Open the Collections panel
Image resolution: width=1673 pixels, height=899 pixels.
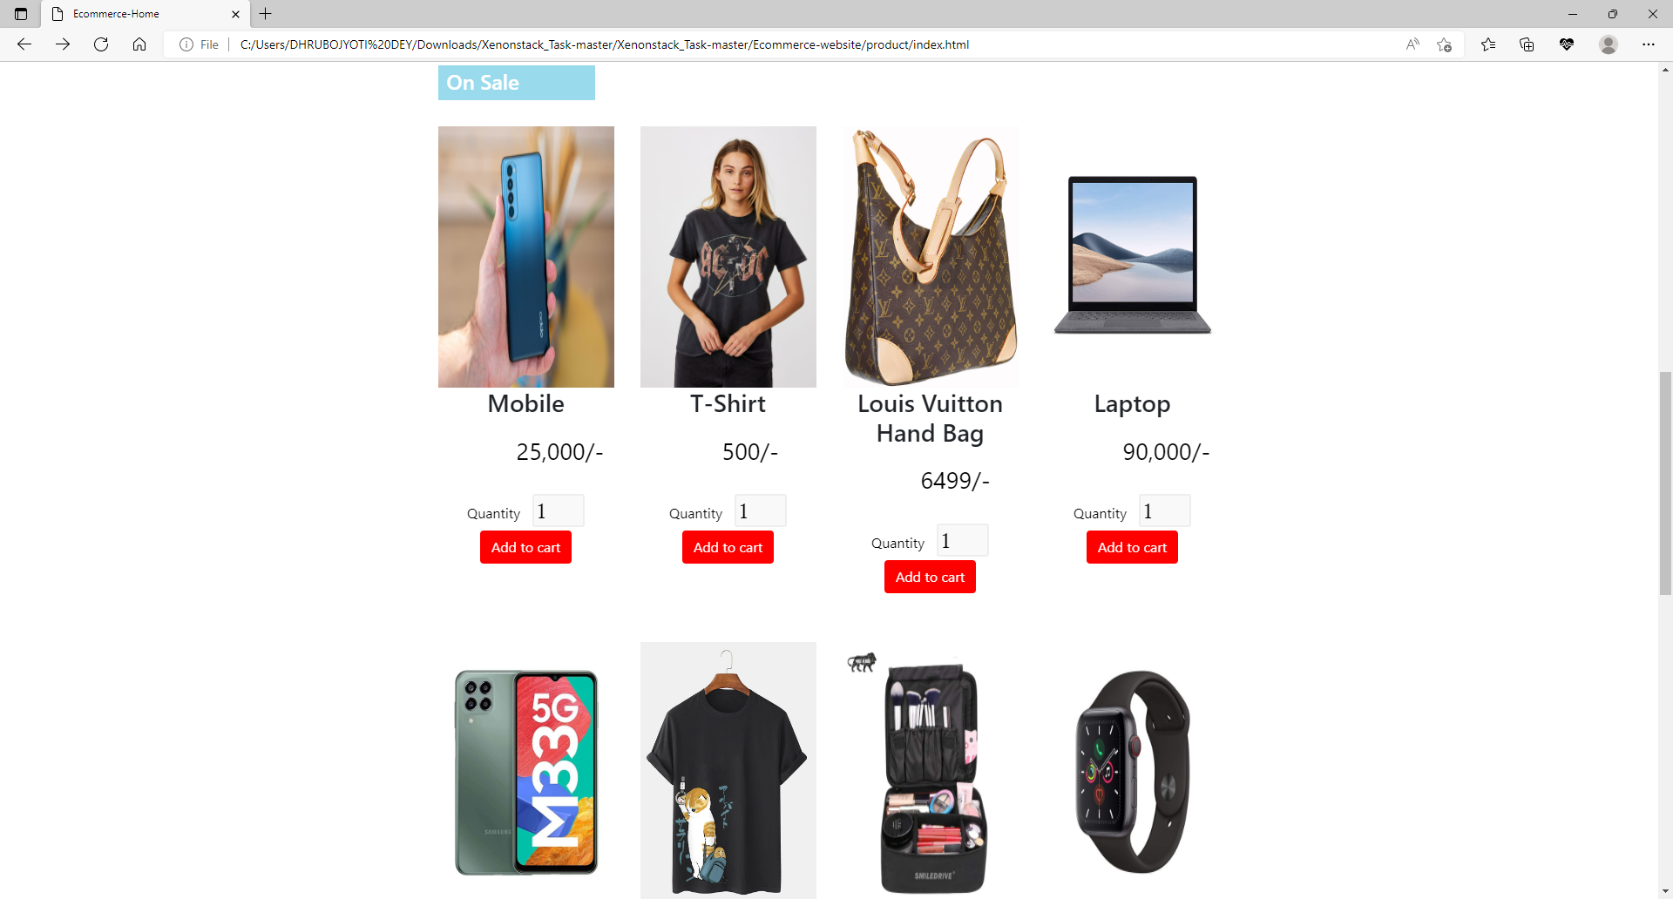coord(1527,44)
